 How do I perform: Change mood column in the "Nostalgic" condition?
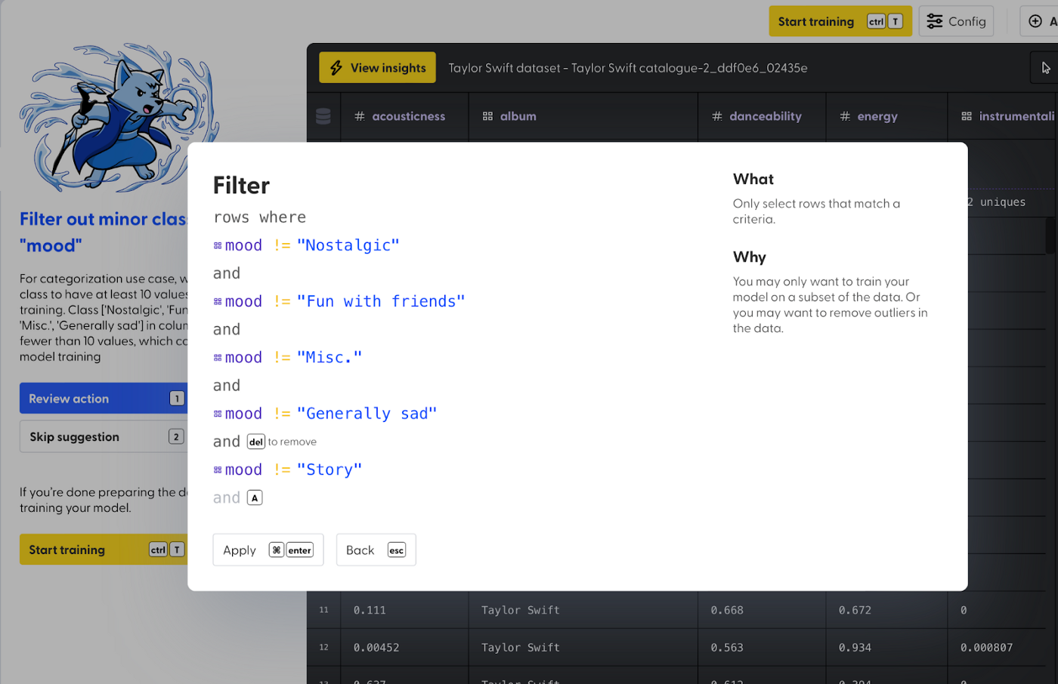tap(238, 245)
